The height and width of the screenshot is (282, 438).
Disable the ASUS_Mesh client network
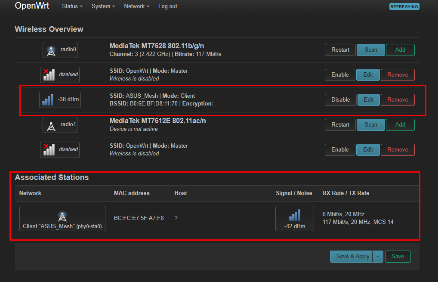(340, 100)
